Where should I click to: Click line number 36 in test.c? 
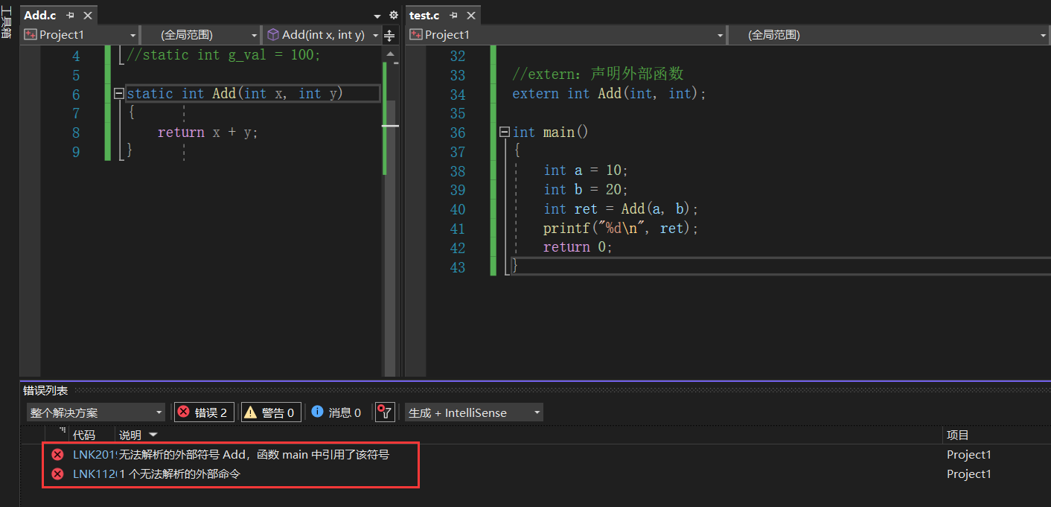pos(458,133)
